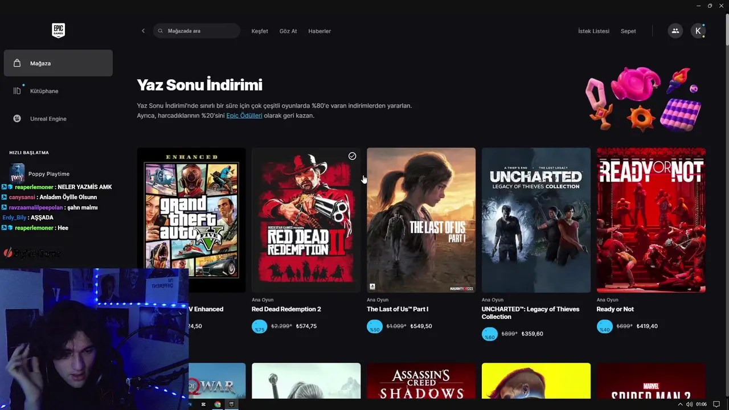Click the Poppy Playtime game icon
This screenshot has height=410, width=729.
point(17,173)
